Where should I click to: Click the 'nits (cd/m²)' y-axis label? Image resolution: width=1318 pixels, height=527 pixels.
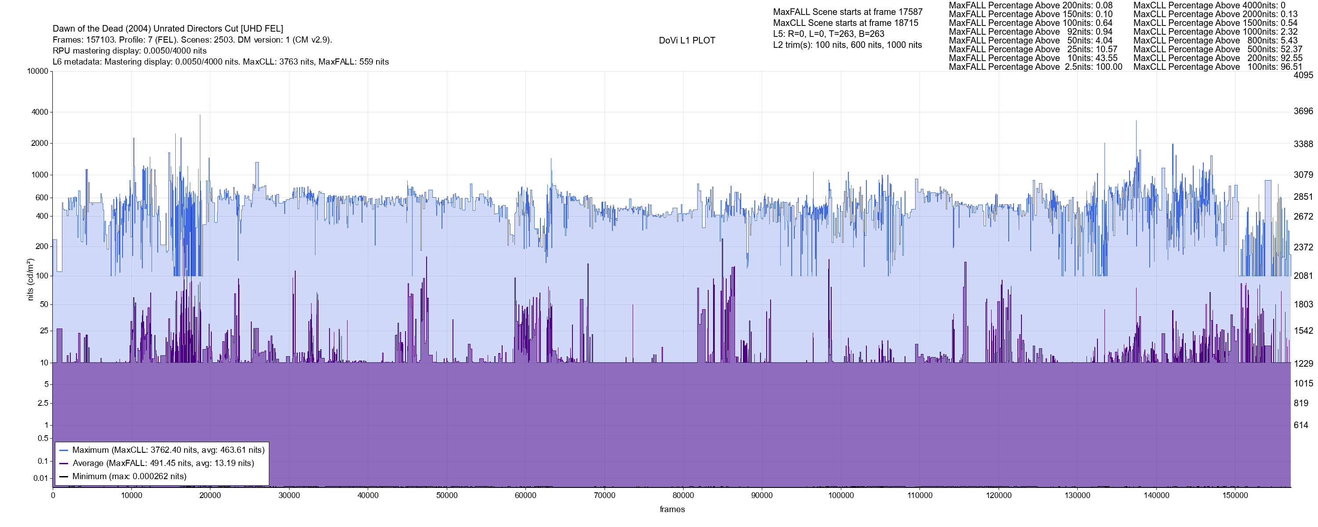tap(30, 279)
